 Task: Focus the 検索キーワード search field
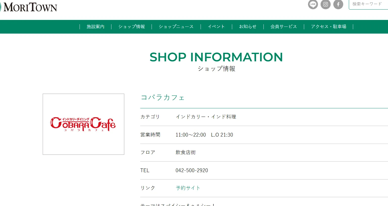368,4
